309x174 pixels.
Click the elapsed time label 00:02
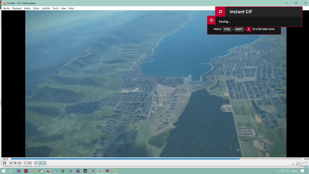pos(5,159)
